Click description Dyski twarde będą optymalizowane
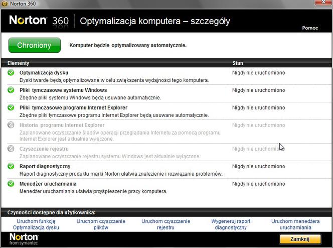This screenshot has height=248, width=333. [114, 80]
